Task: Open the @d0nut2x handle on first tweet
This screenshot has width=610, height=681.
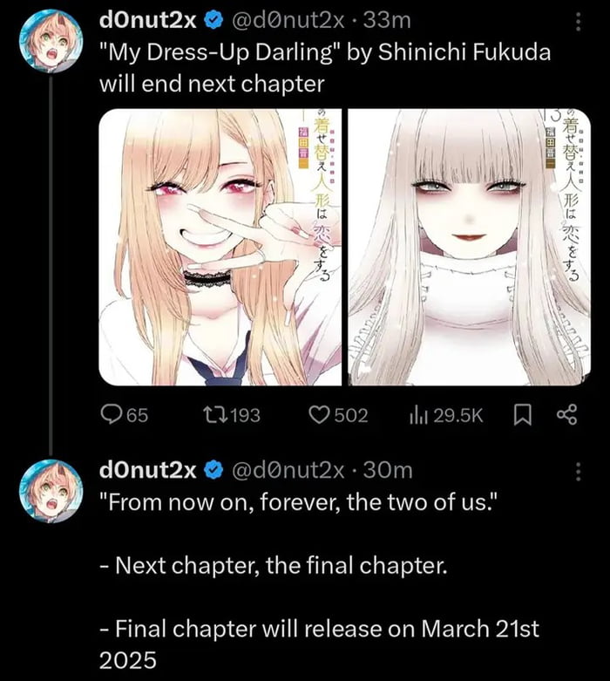Action: [288, 20]
